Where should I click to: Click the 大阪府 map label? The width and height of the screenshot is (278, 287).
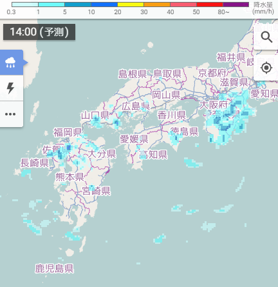pos(214,105)
